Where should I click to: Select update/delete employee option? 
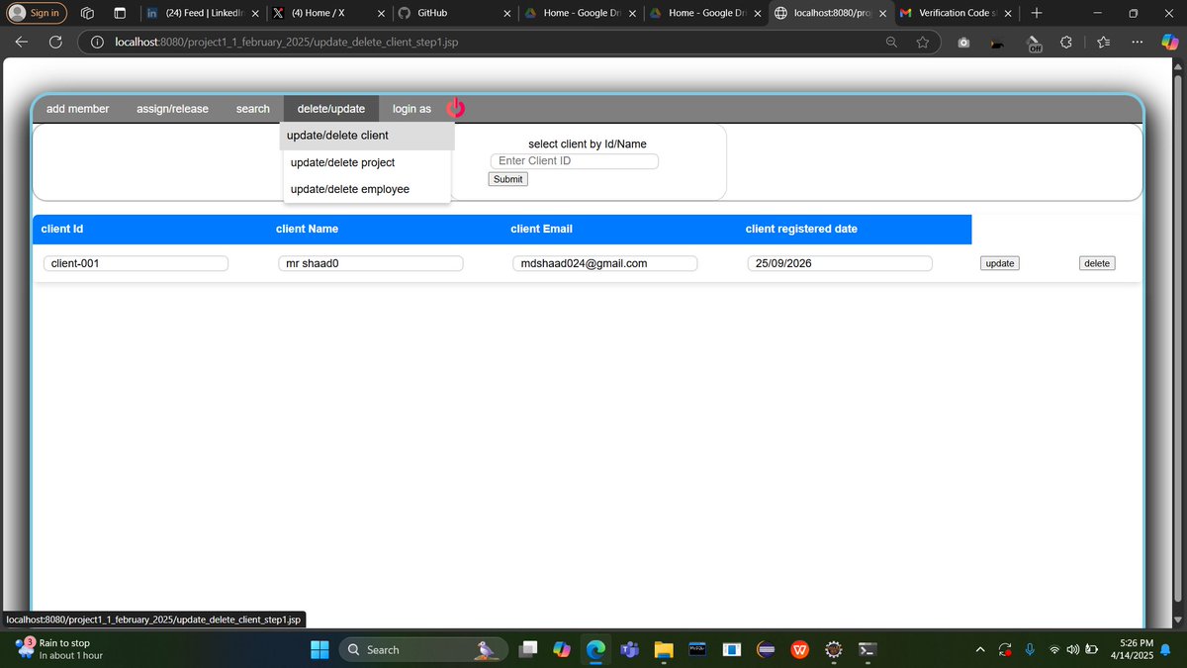pyautogui.click(x=367, y=189)
